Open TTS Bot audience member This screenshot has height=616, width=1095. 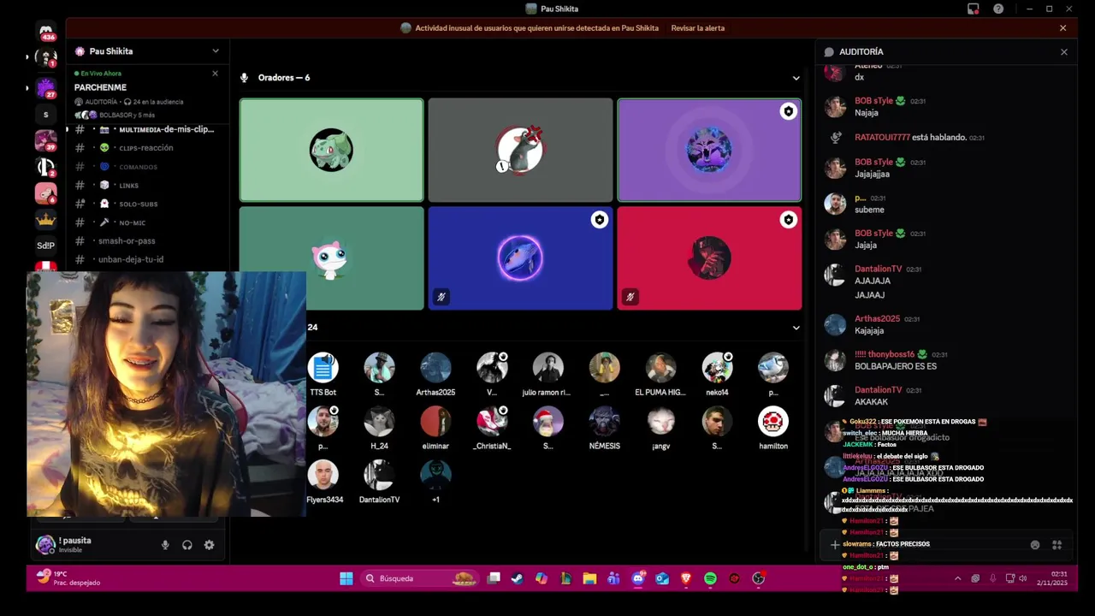click(x=323, y=368)
